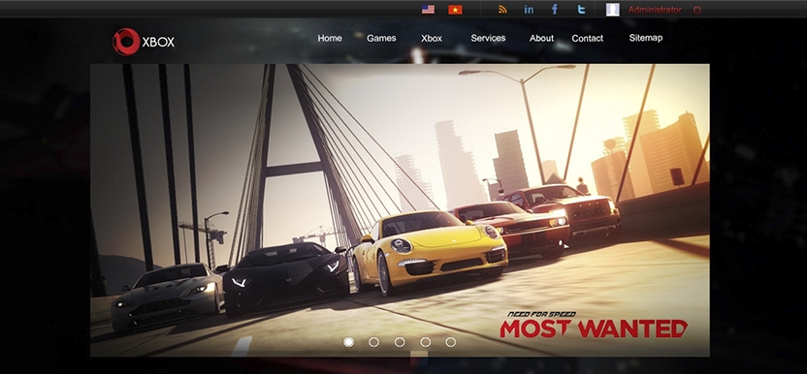Select the fourth slide indicator dot
Viewport: 807px width, 374px height.
tap(425, 342)
